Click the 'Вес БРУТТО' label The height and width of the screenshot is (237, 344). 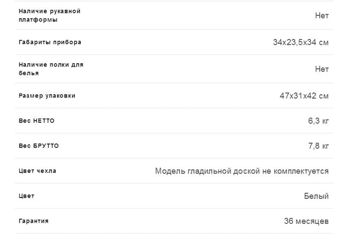39,145
